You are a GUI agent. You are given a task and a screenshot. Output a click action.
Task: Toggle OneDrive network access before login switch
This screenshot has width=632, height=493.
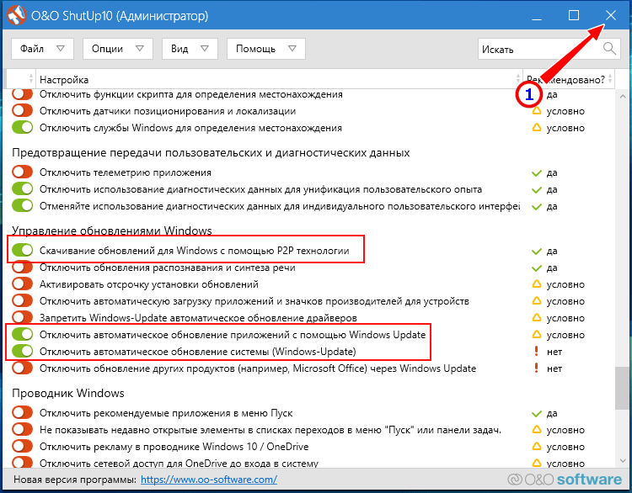22,462
